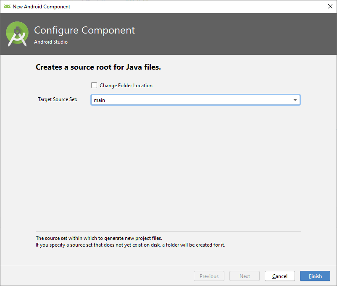This screenshot has width=337, height=286.
Task: Click the 'If you specify a source set' hint line
Action: [x=130, y=245]
